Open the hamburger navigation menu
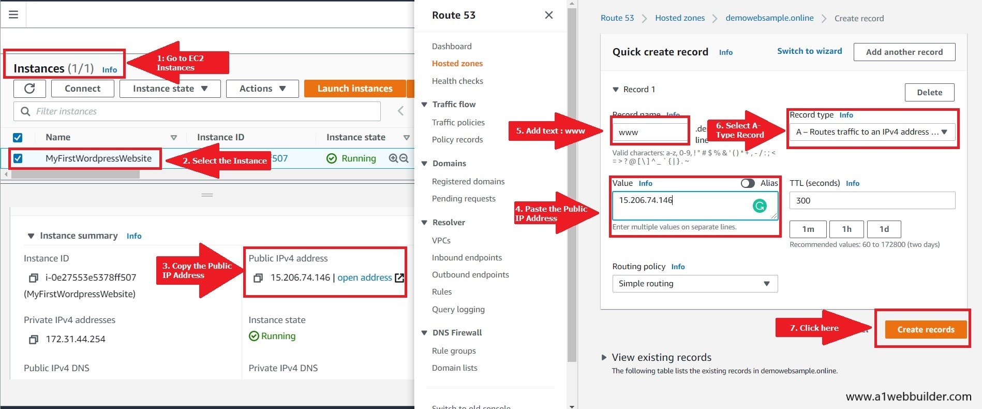The width and height of the screenshot is (982, 409). [x=13, y=14]
